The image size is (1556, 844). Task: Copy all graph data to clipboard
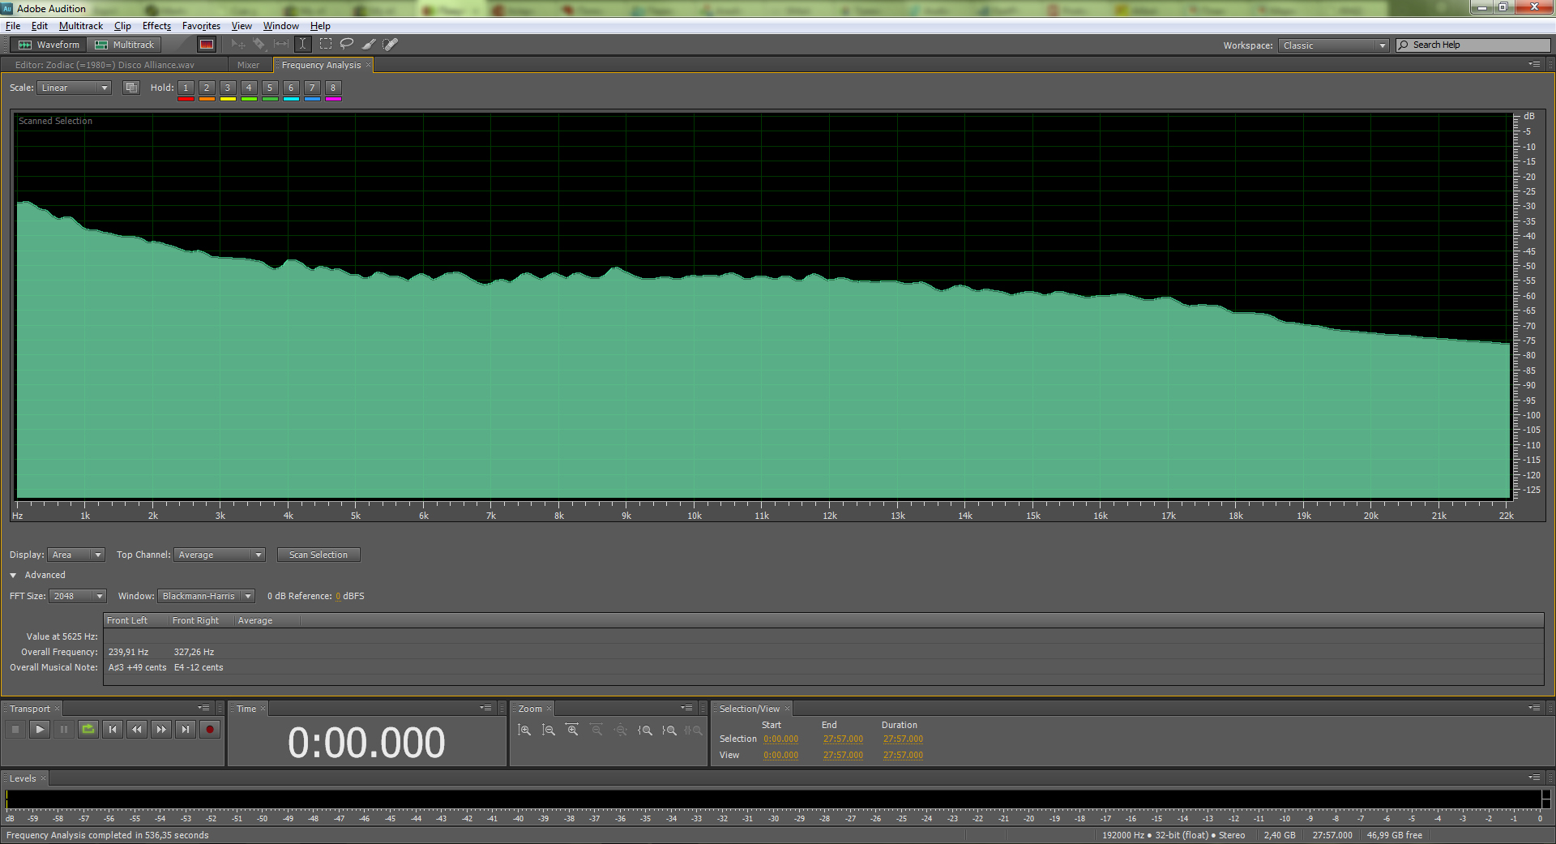pyautogui.click(x=131, y=88)
